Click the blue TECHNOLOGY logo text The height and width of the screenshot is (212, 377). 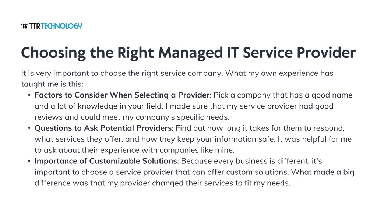pyautogui.click(x=61, y=26)
